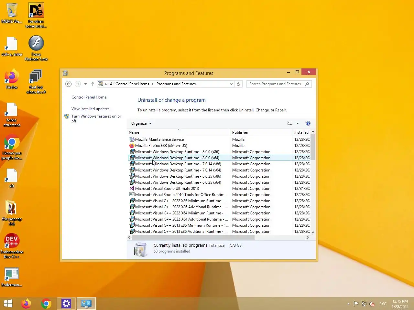
Task: Sort by the Name column header
Action: tap(178, 132)
